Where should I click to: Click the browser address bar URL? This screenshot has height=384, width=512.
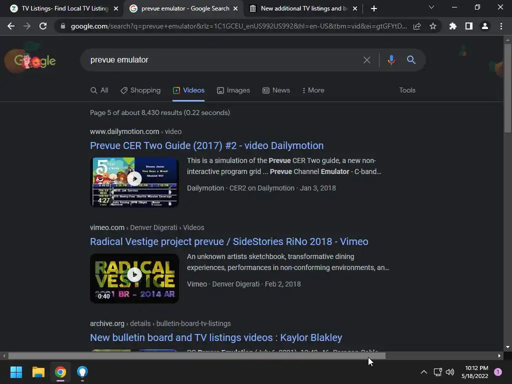tap(238, 26)
